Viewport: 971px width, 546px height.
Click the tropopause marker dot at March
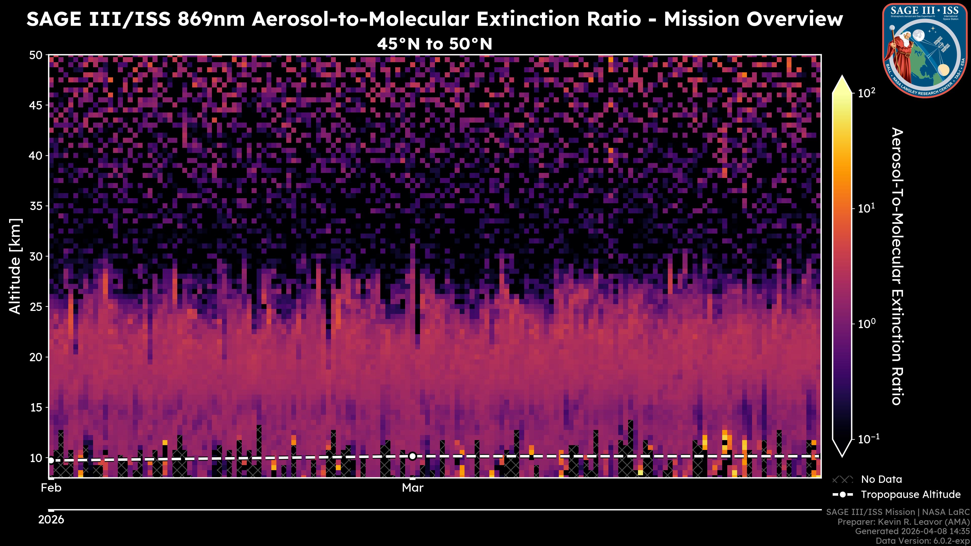412,456
